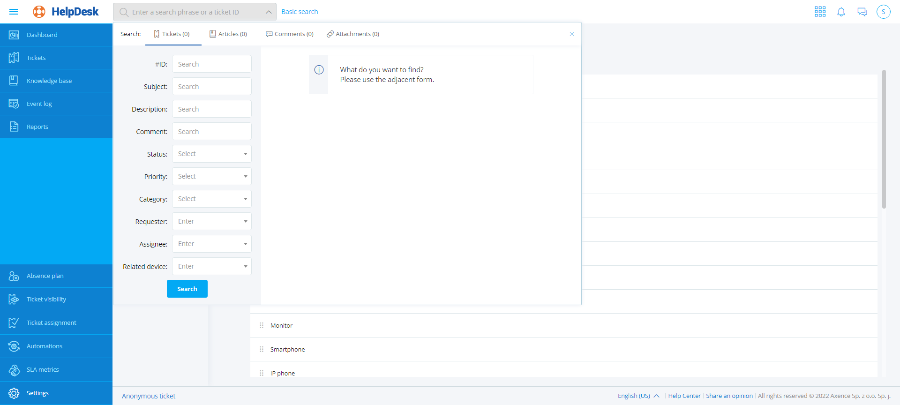
Task: Click the page vertical scrollbar
Action: [884, 141]
